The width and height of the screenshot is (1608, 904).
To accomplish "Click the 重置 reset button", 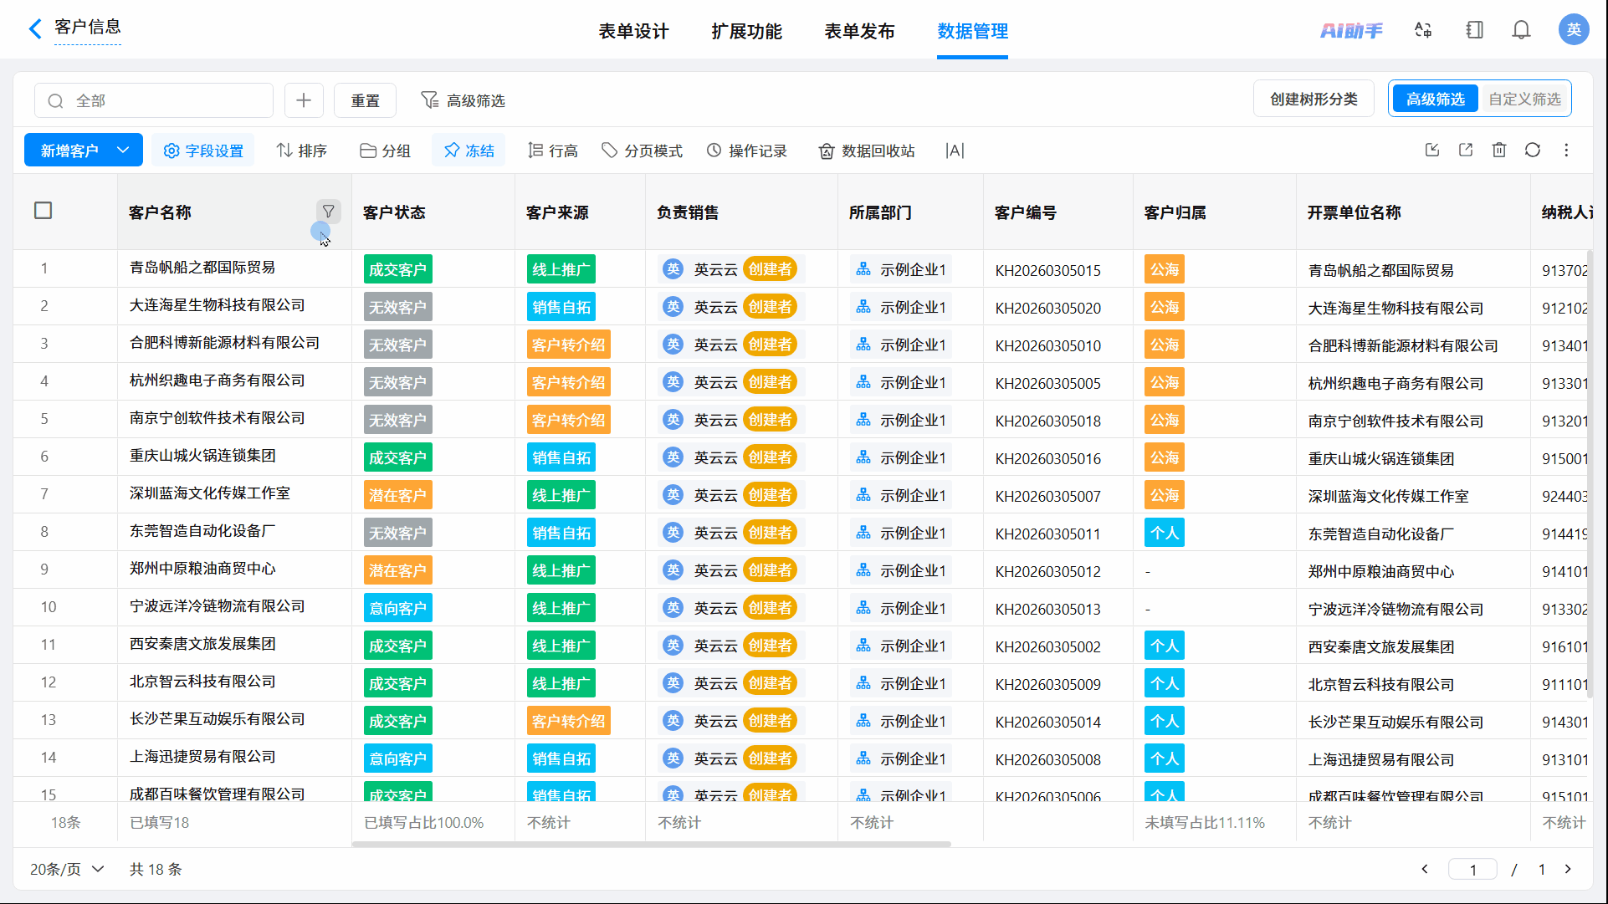I will pos(365,100).
